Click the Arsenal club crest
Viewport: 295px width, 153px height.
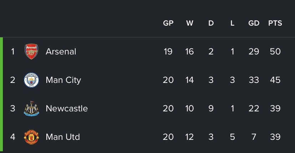[31, 52]
